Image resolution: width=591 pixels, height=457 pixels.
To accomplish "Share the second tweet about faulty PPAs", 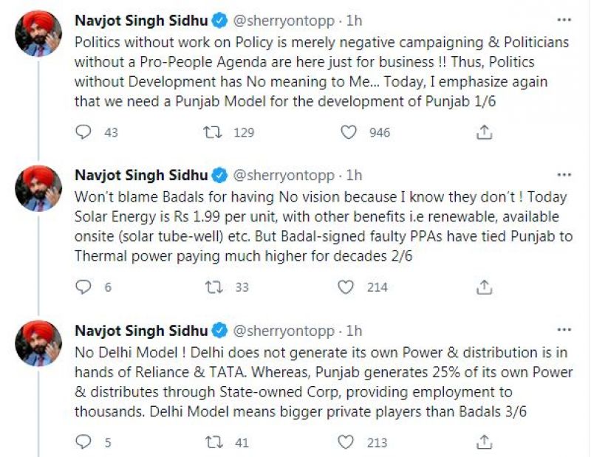I will (484, 286).
